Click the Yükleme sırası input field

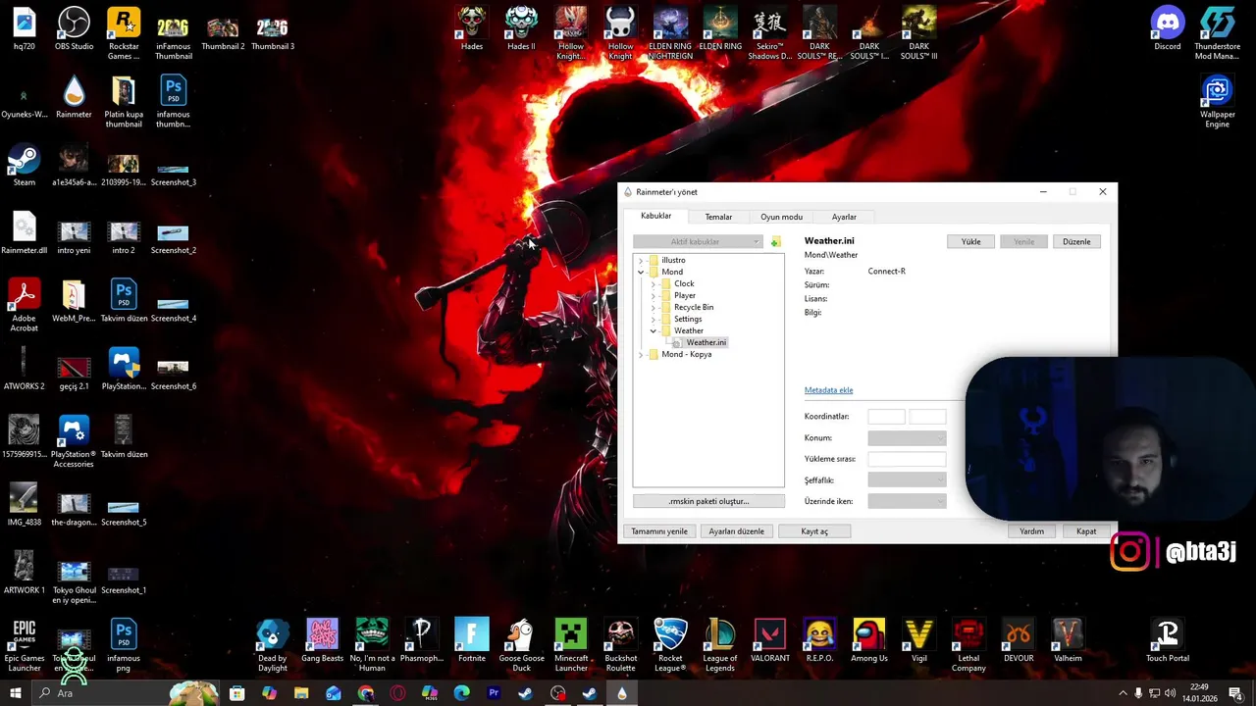907,459
